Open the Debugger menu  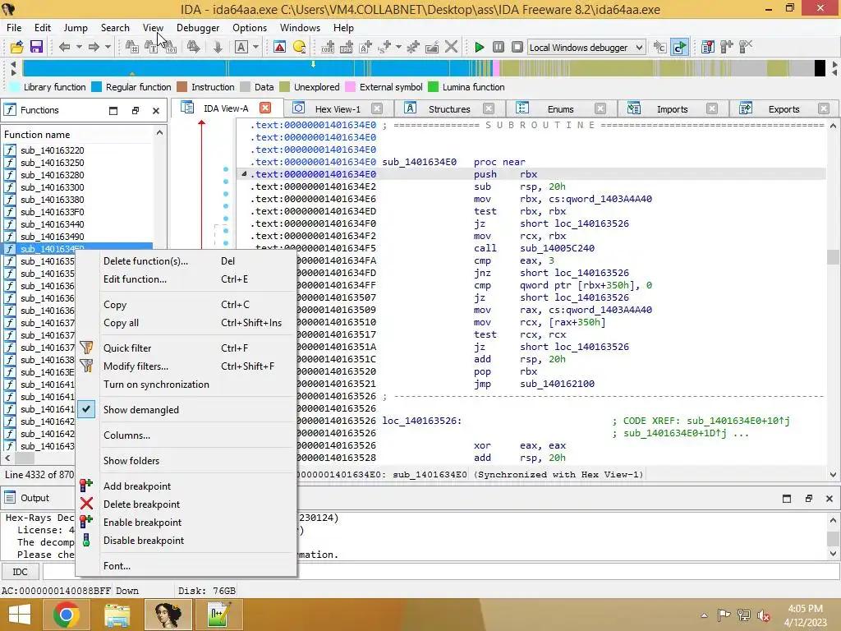[x=198, y=27]
